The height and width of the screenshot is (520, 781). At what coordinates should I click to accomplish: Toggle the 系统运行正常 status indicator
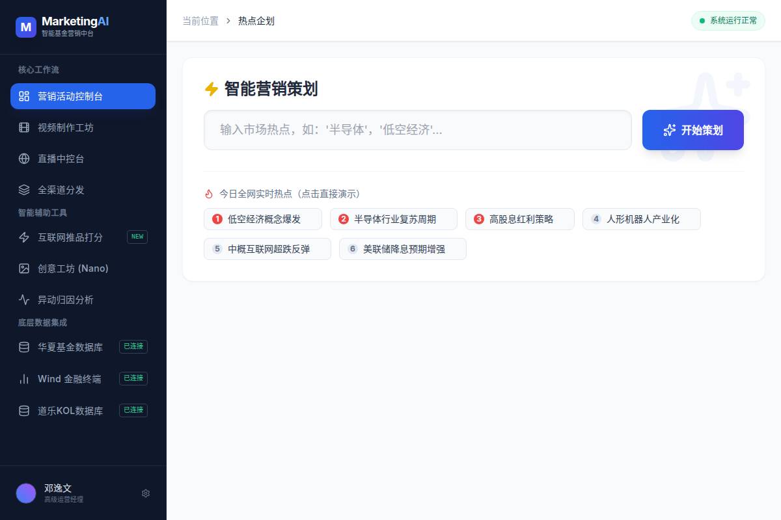tap(728, 21)
